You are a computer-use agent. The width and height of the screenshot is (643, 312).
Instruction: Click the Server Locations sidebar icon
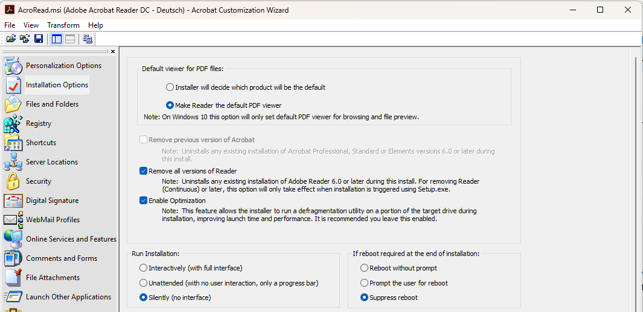13,162
